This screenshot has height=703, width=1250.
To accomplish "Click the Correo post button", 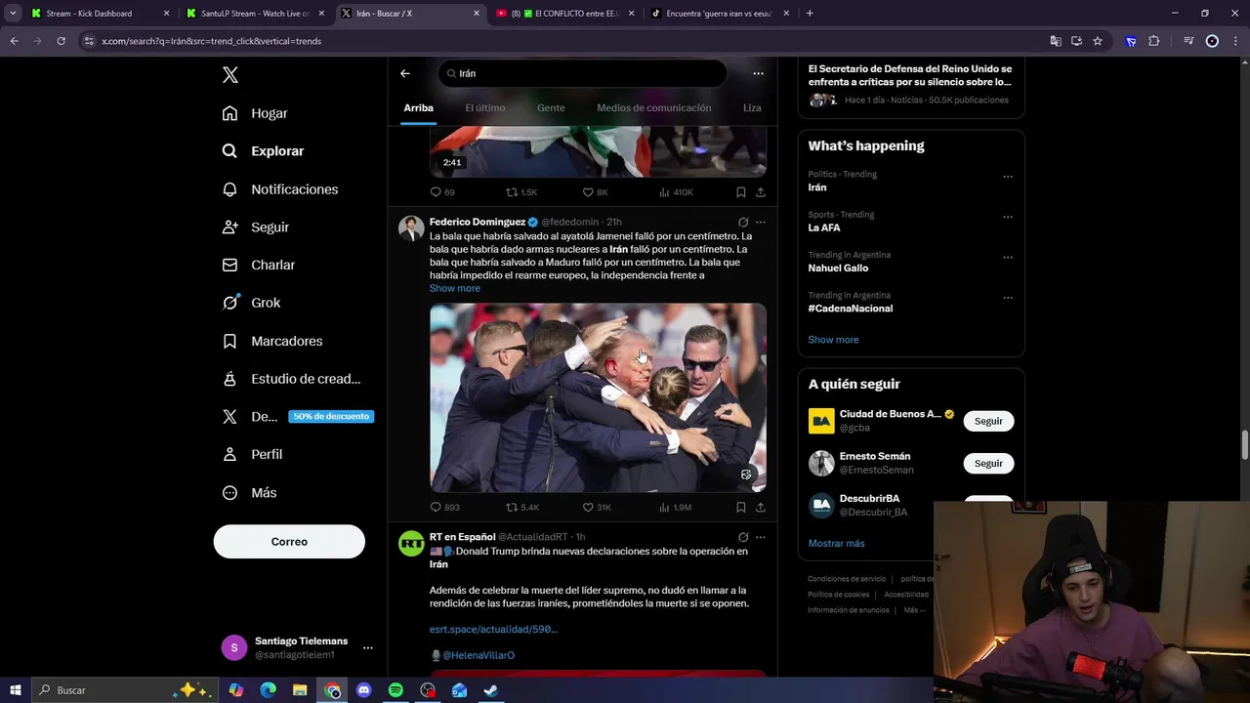I will click(289, 541).
